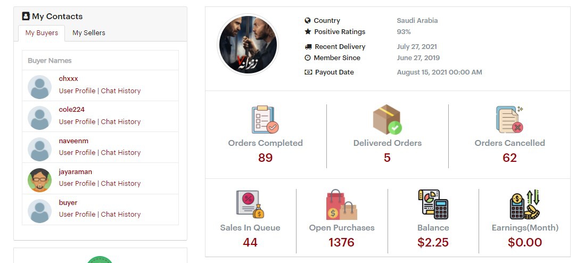Click the Open Purchases count 1376
This screenshot has width=576, height=263.
(341, 243)
